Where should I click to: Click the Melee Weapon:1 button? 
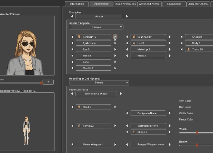[x=93, y=144]
